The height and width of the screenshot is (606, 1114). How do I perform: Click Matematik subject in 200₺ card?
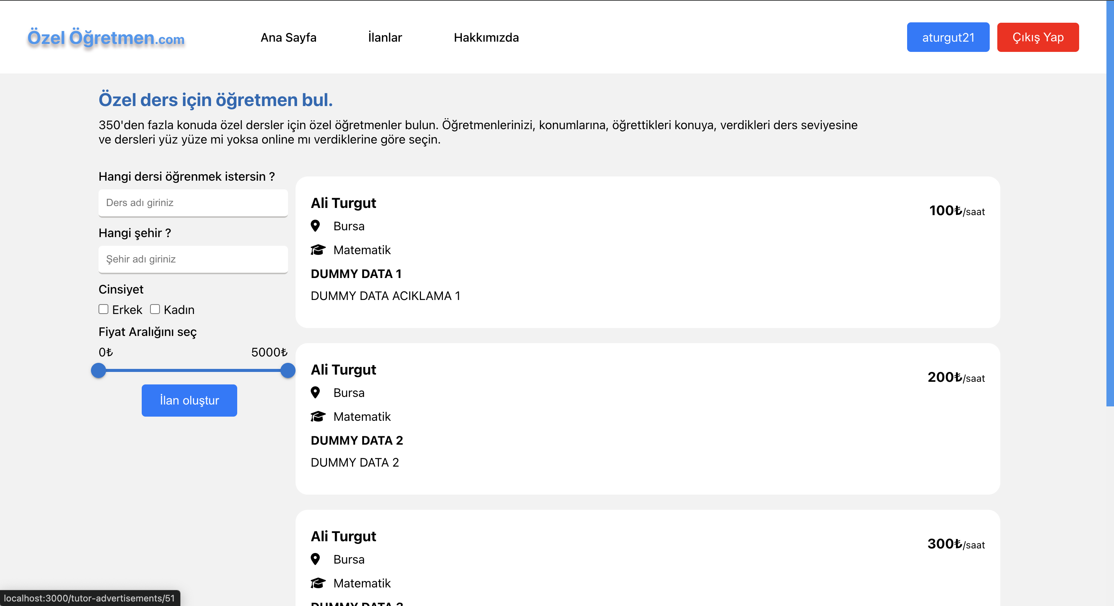tap(362, 417)
